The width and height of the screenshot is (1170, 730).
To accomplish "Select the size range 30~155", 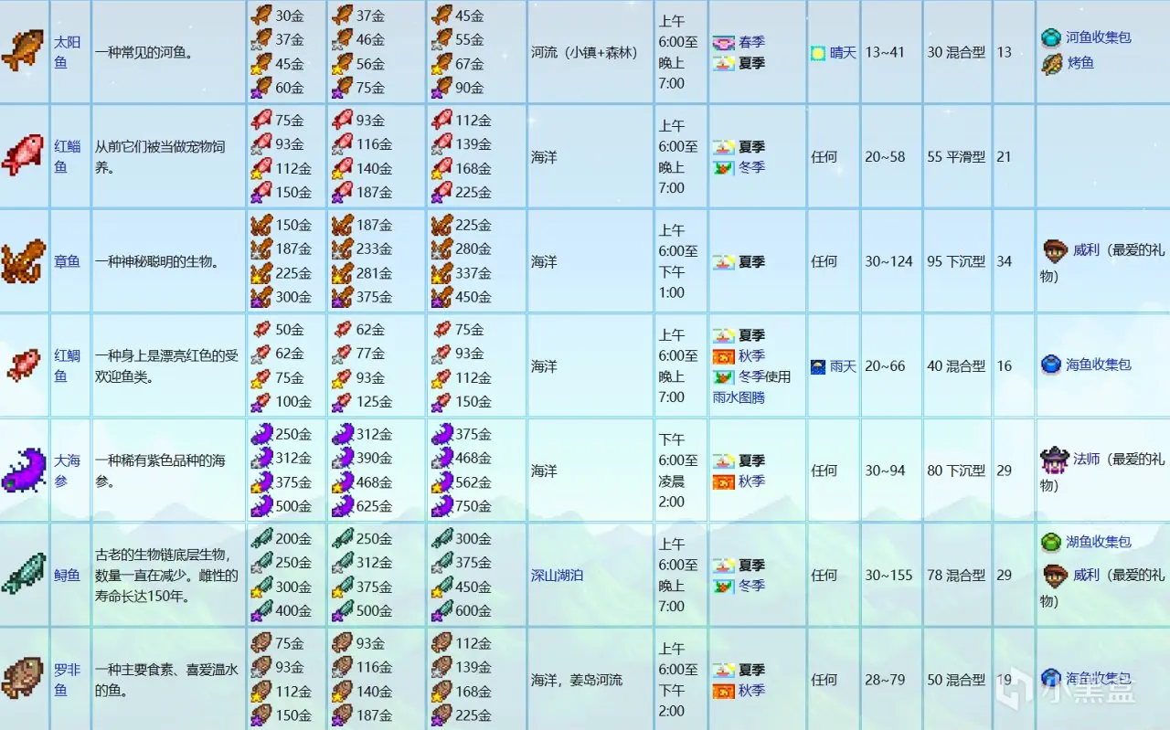I will click(889, 576).
